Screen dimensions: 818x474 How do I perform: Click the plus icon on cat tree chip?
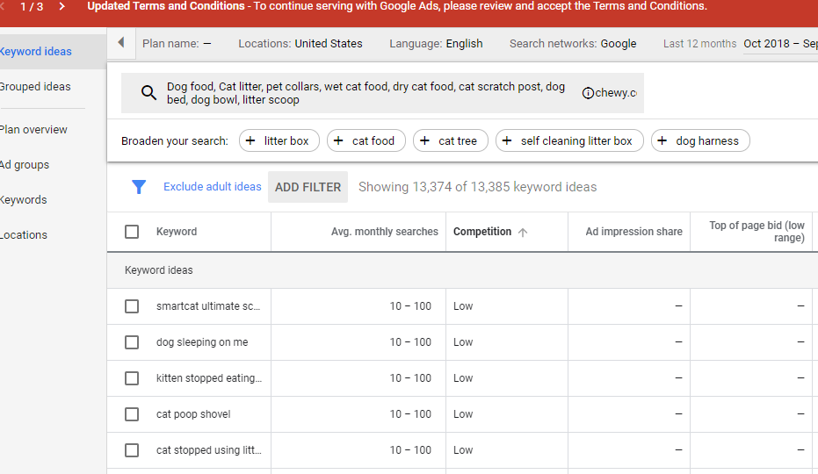pyautogui.click(x=424, y=140)
